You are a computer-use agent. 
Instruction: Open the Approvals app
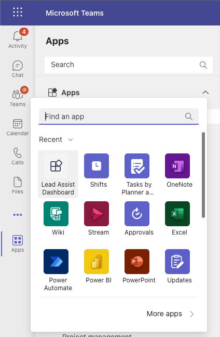click(x=139, y=218)
